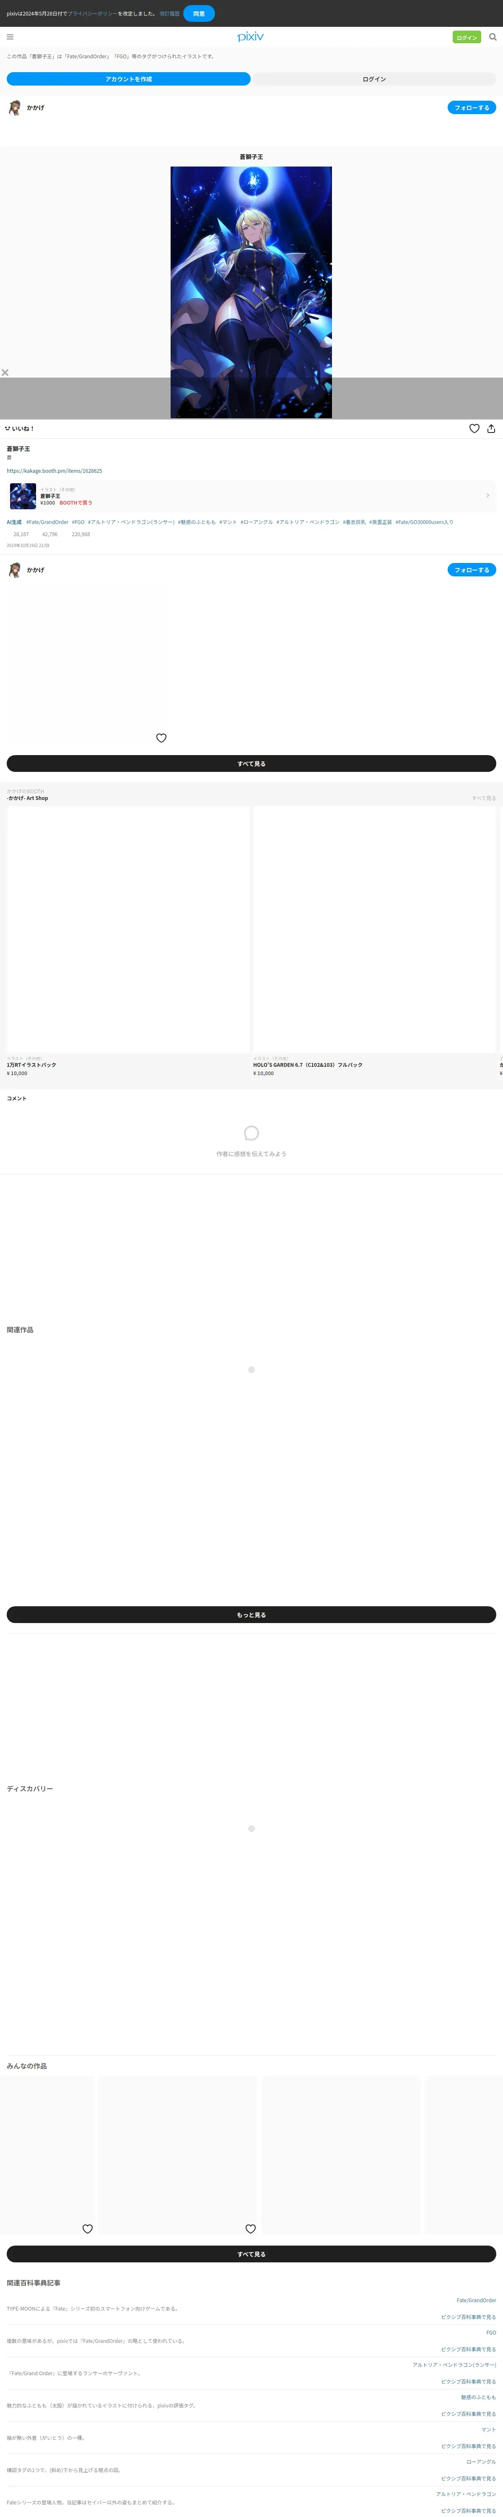Open the #FGO tag
The image size is (503, 2517).
coord(78,522)
